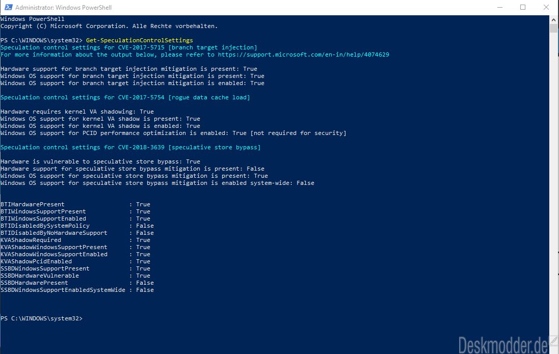Click the vertical scrollbar thumb
559x354 pixels.
click(x=553, y=29)
